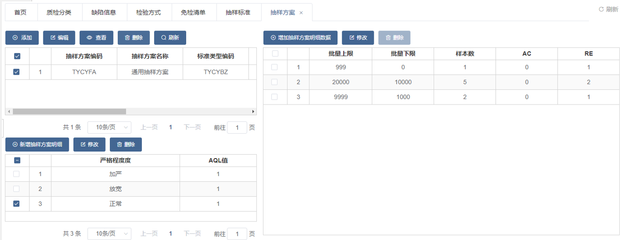This screenshot has height=240, width=624.
Task: Focus the 前往 page input under sampling plan table
Action: (x=237, y=127)
